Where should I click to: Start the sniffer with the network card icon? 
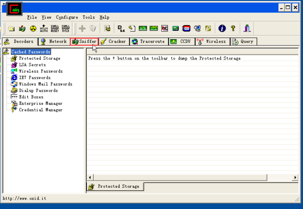(22, 29)
